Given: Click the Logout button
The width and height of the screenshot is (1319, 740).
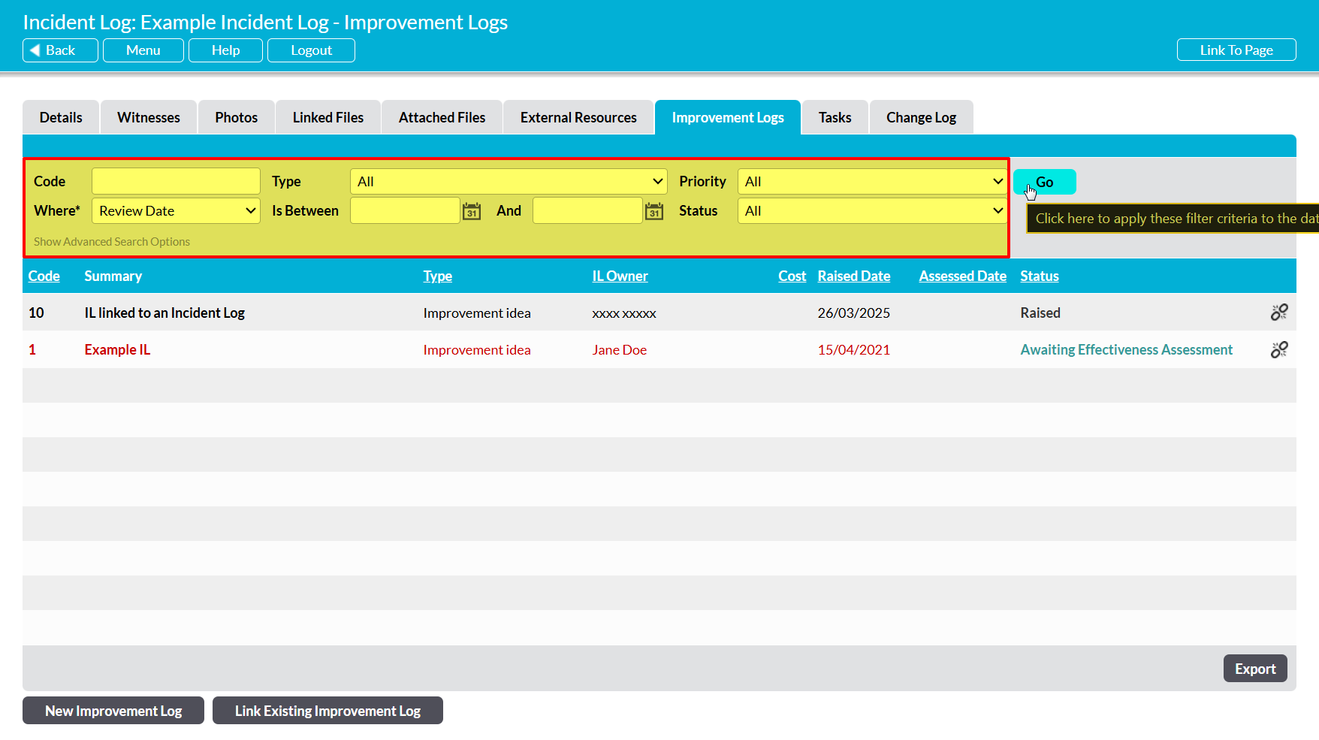Looking at the screenshot, I should point(312,50).
